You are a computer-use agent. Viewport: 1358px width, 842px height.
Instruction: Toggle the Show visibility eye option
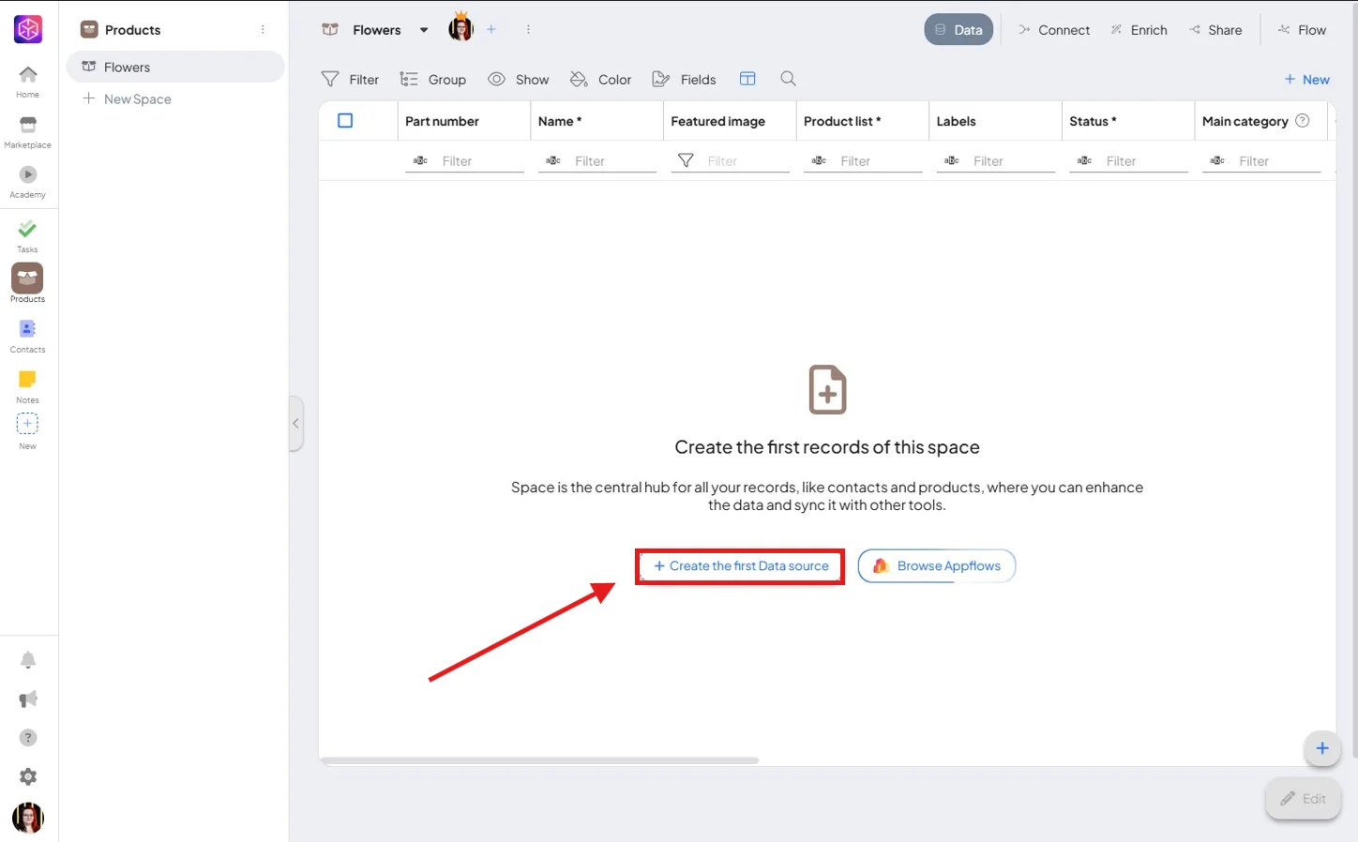pyautogui.click(x=519, y=80)
